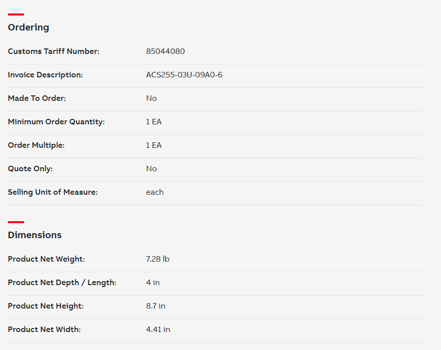
Task: Select the customs tariff number 85044080
Action: (x=165, y=51)
